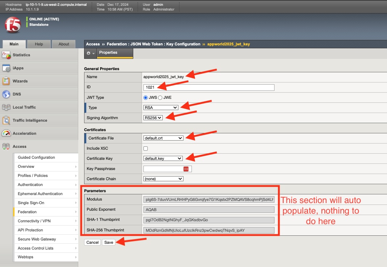Open the Certificate Key dropdown
Image resolution: width=387 pixels, height=267 pixels.
[163, 158]
